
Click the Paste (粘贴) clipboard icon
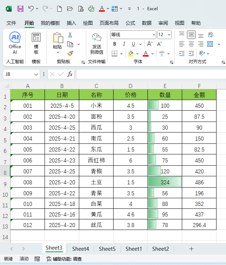click(57, 38)
